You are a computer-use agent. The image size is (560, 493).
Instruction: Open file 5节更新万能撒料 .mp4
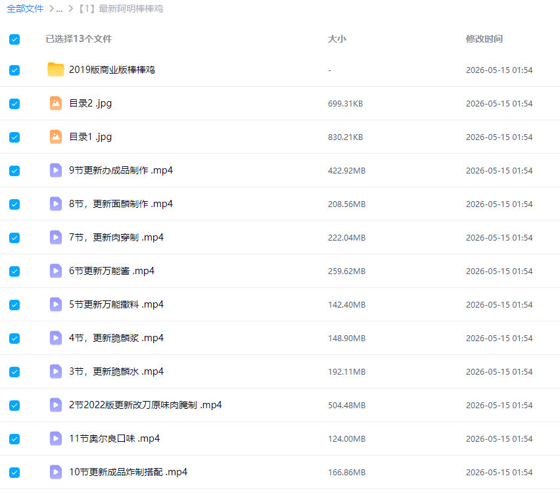(x=116, y=305)
